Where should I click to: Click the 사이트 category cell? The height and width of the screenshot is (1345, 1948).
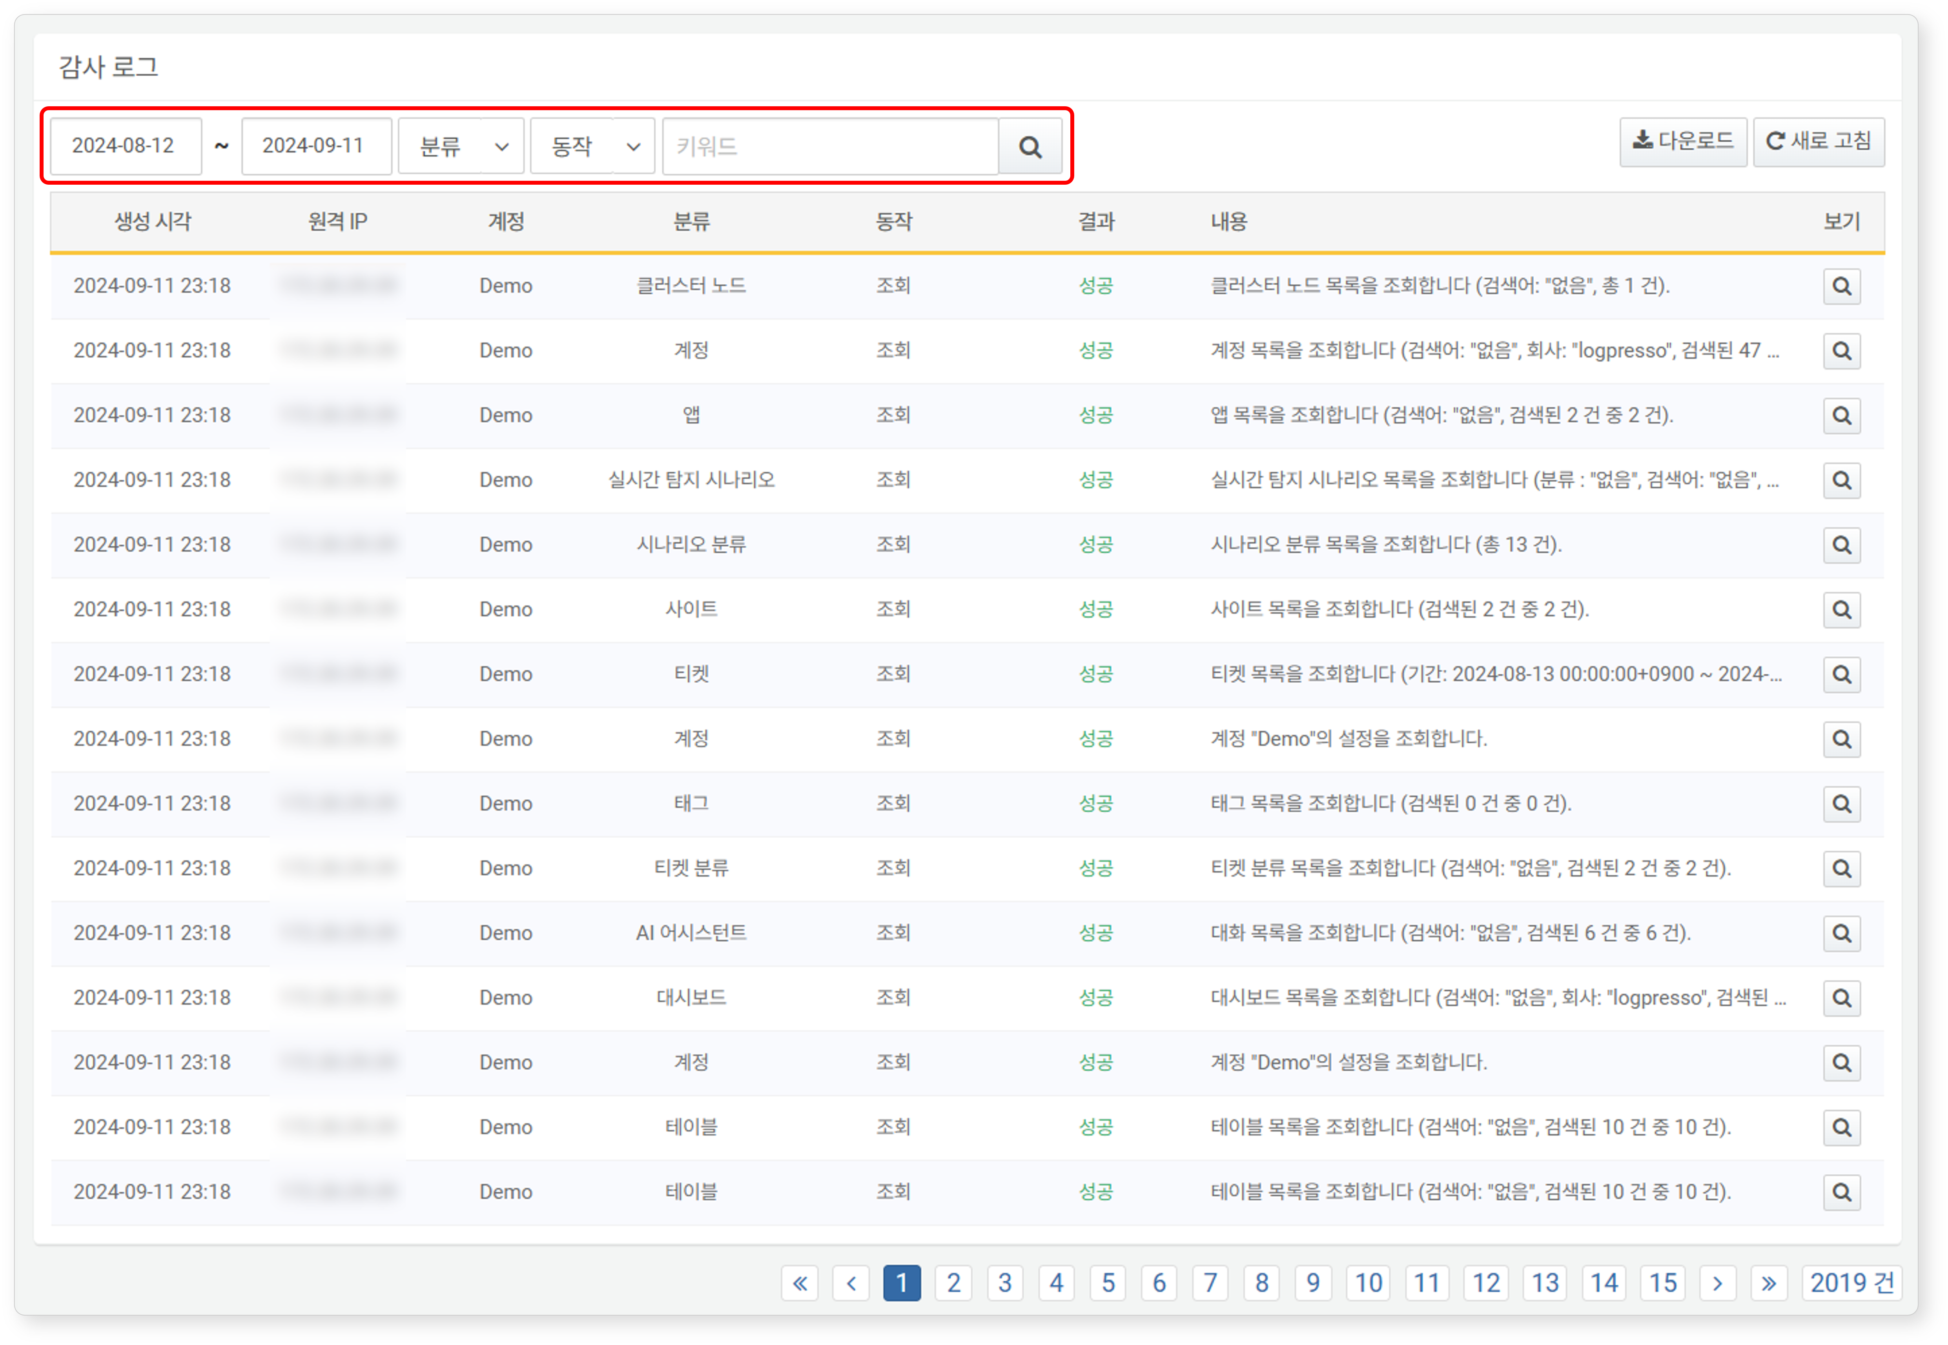point(691,609)
